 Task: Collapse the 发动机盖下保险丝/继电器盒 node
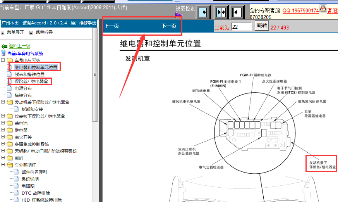click(x=3, y=102)
